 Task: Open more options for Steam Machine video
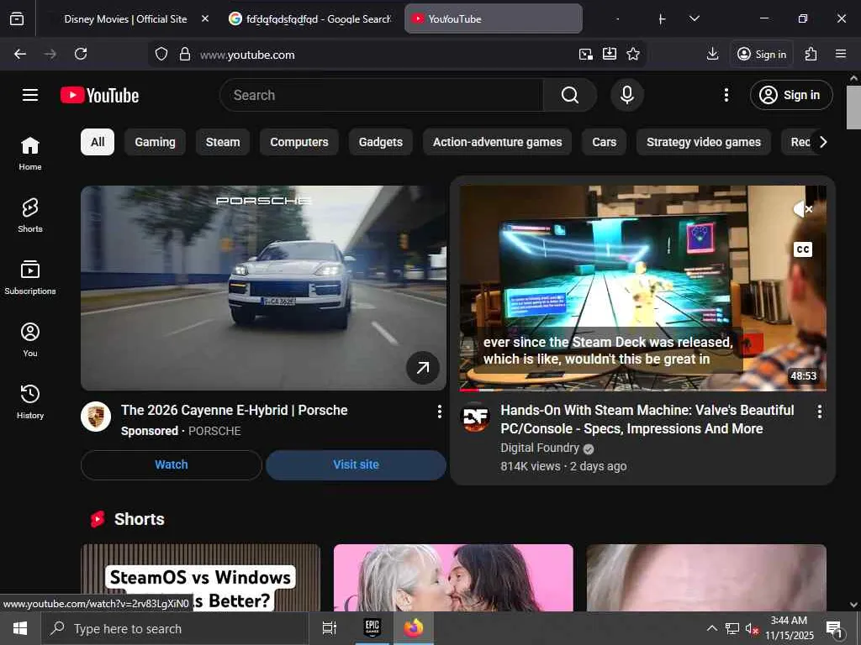tap(819, 412)
